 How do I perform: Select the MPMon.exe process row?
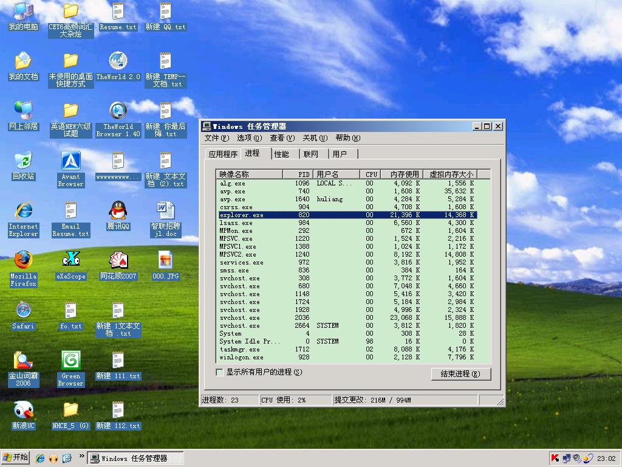point(347,230)
